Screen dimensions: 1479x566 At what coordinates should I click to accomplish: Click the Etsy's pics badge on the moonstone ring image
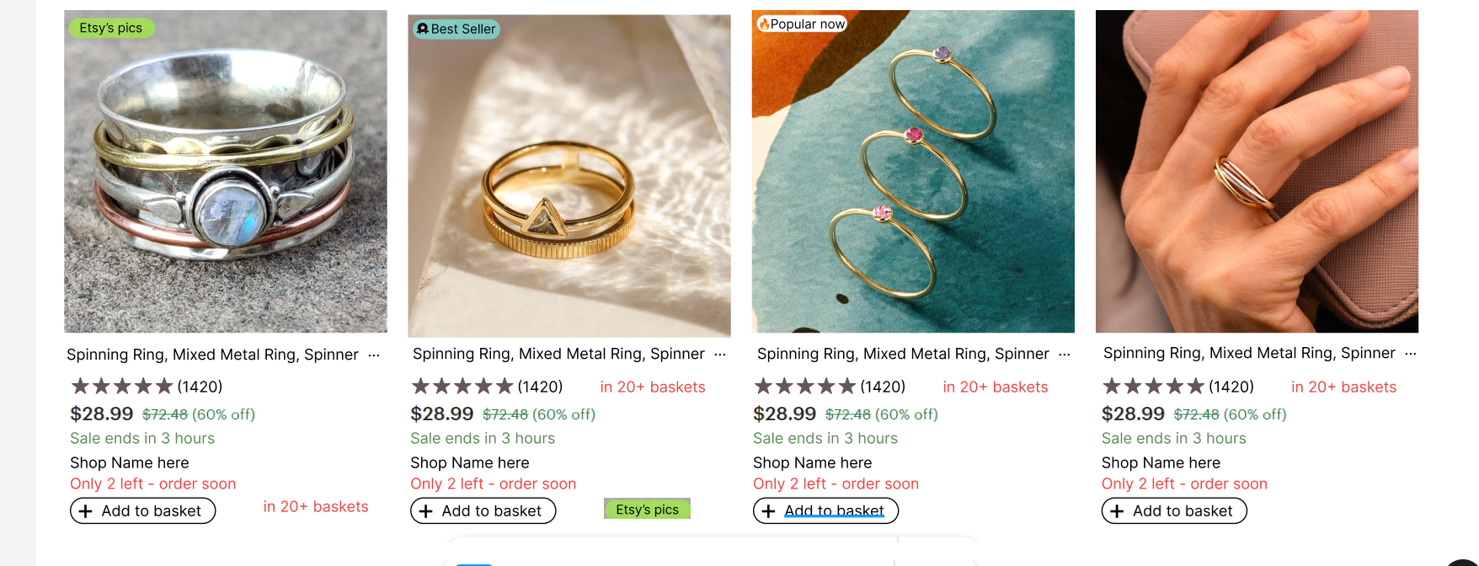(111, 28)
